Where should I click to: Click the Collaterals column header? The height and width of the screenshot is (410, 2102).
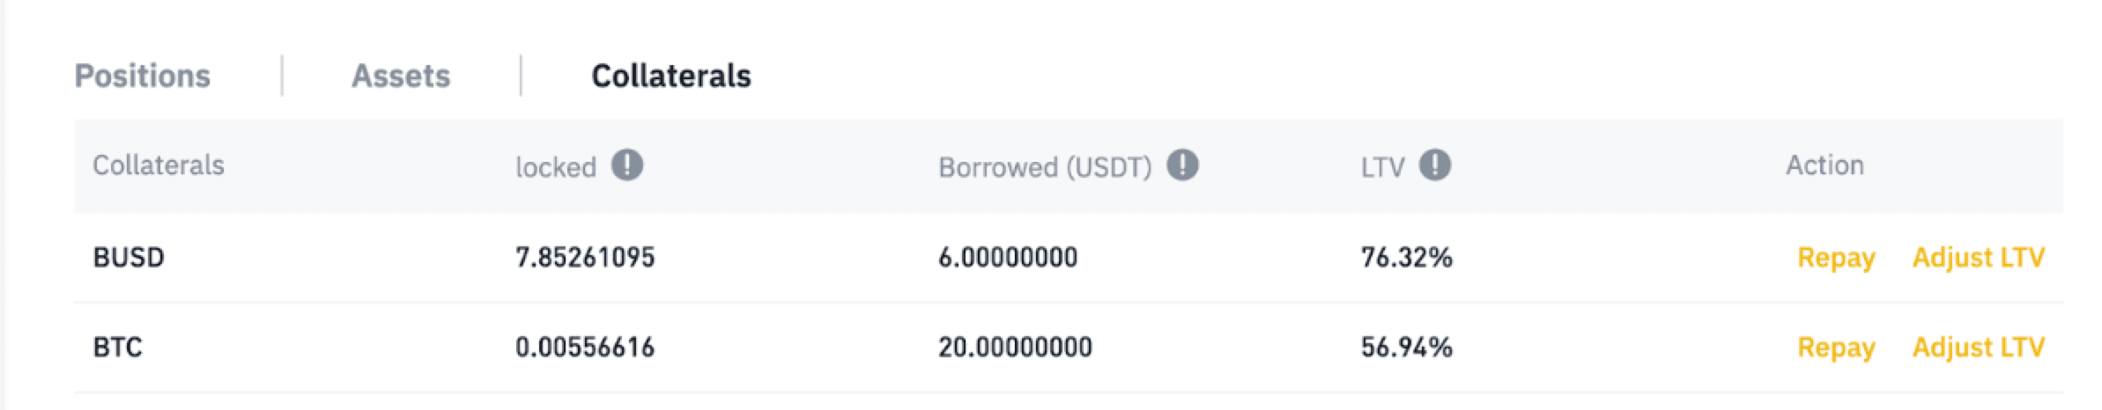coord(159,165)
